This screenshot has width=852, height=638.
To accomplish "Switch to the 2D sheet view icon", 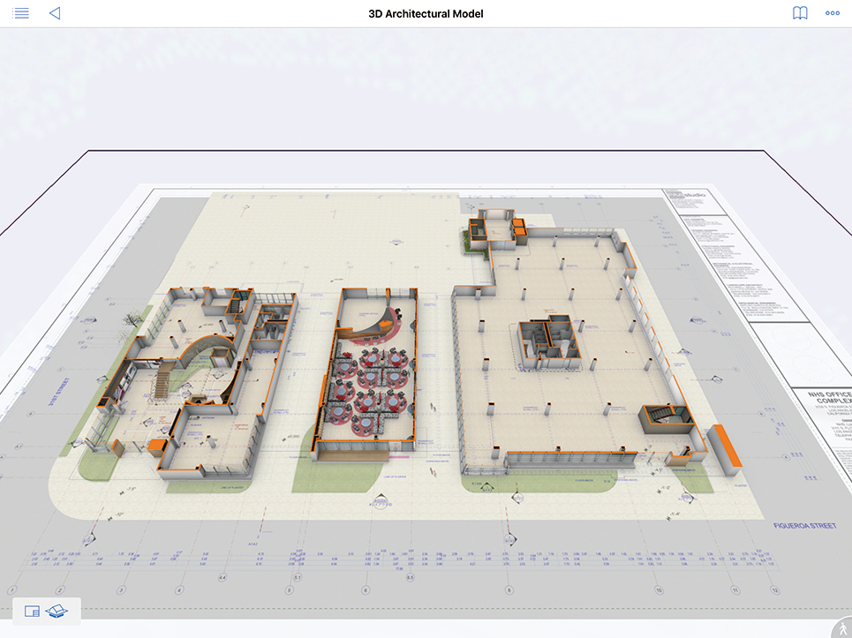I will point(32,612).
